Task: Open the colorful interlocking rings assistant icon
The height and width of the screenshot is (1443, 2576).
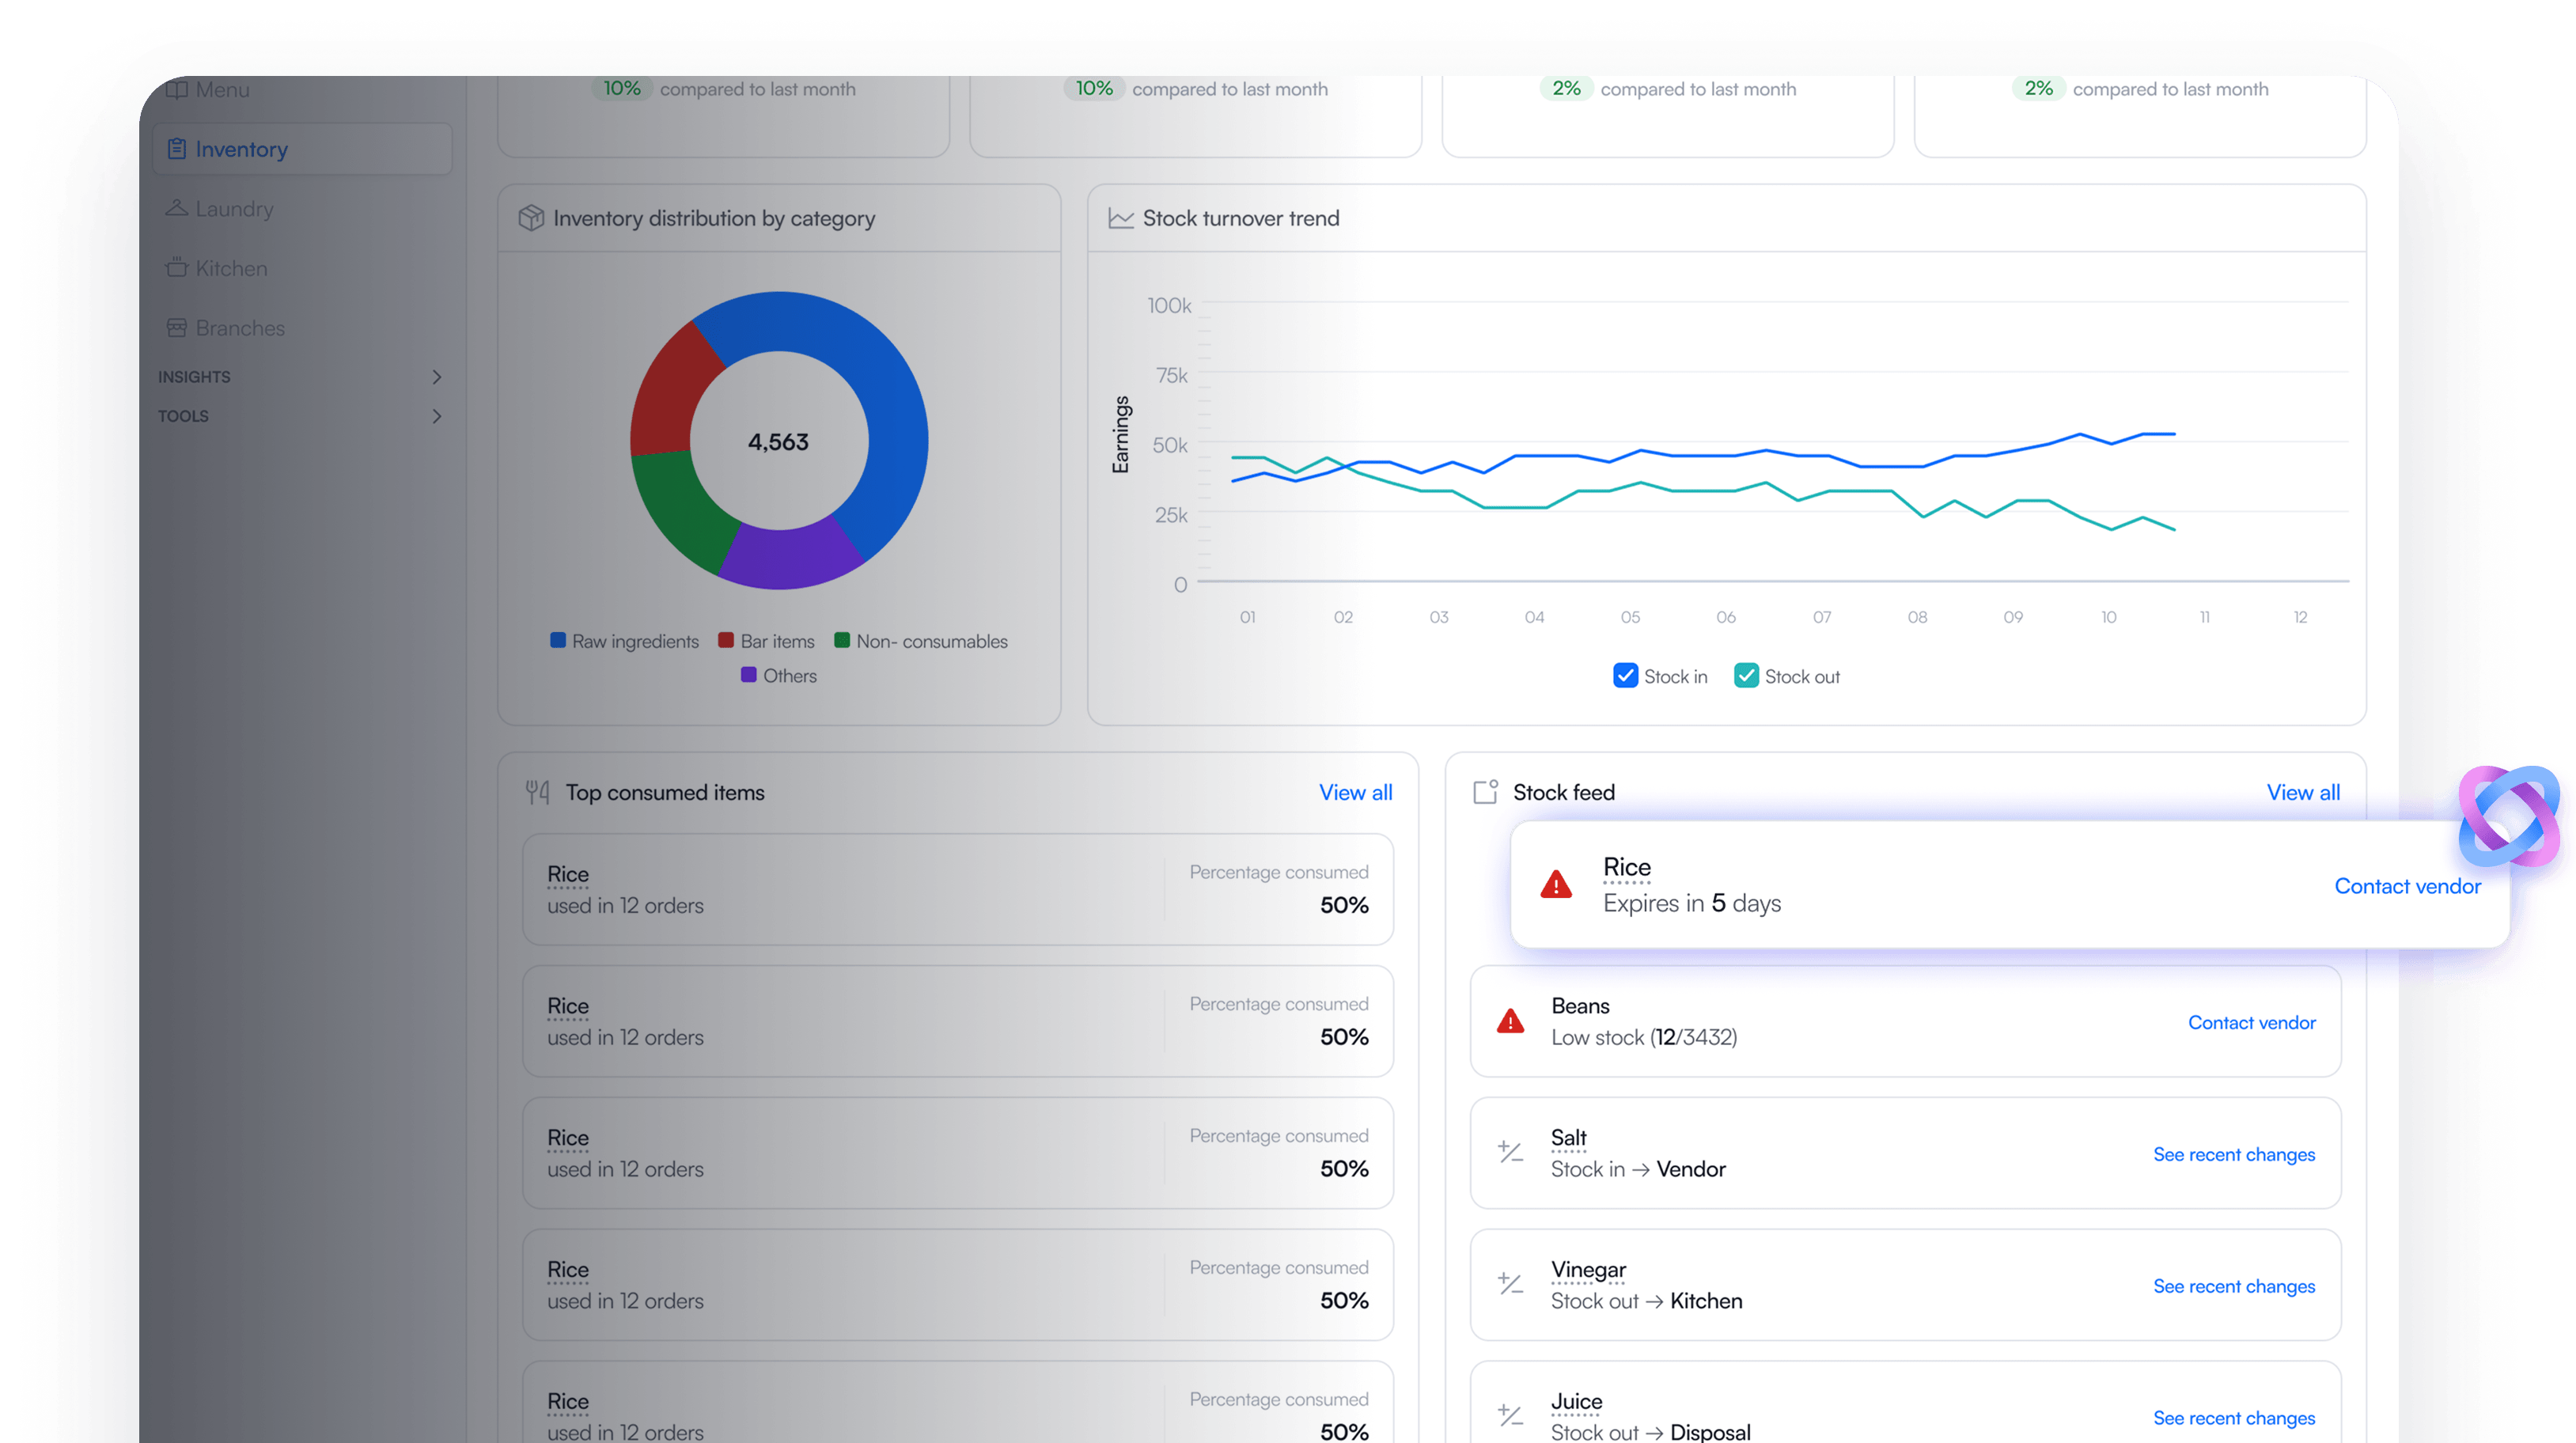Action: point(2509,817)
